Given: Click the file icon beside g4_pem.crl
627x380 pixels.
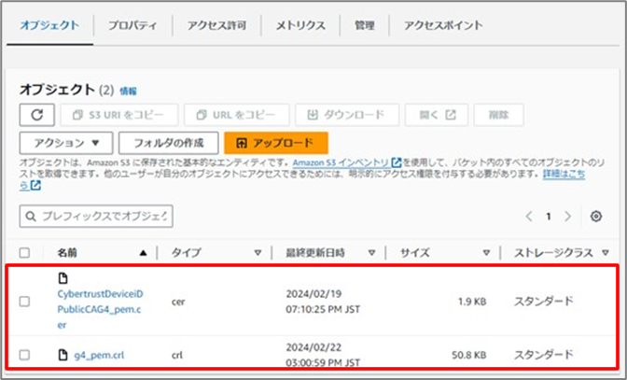Looking at the screenshot, I should click(63, 354).
